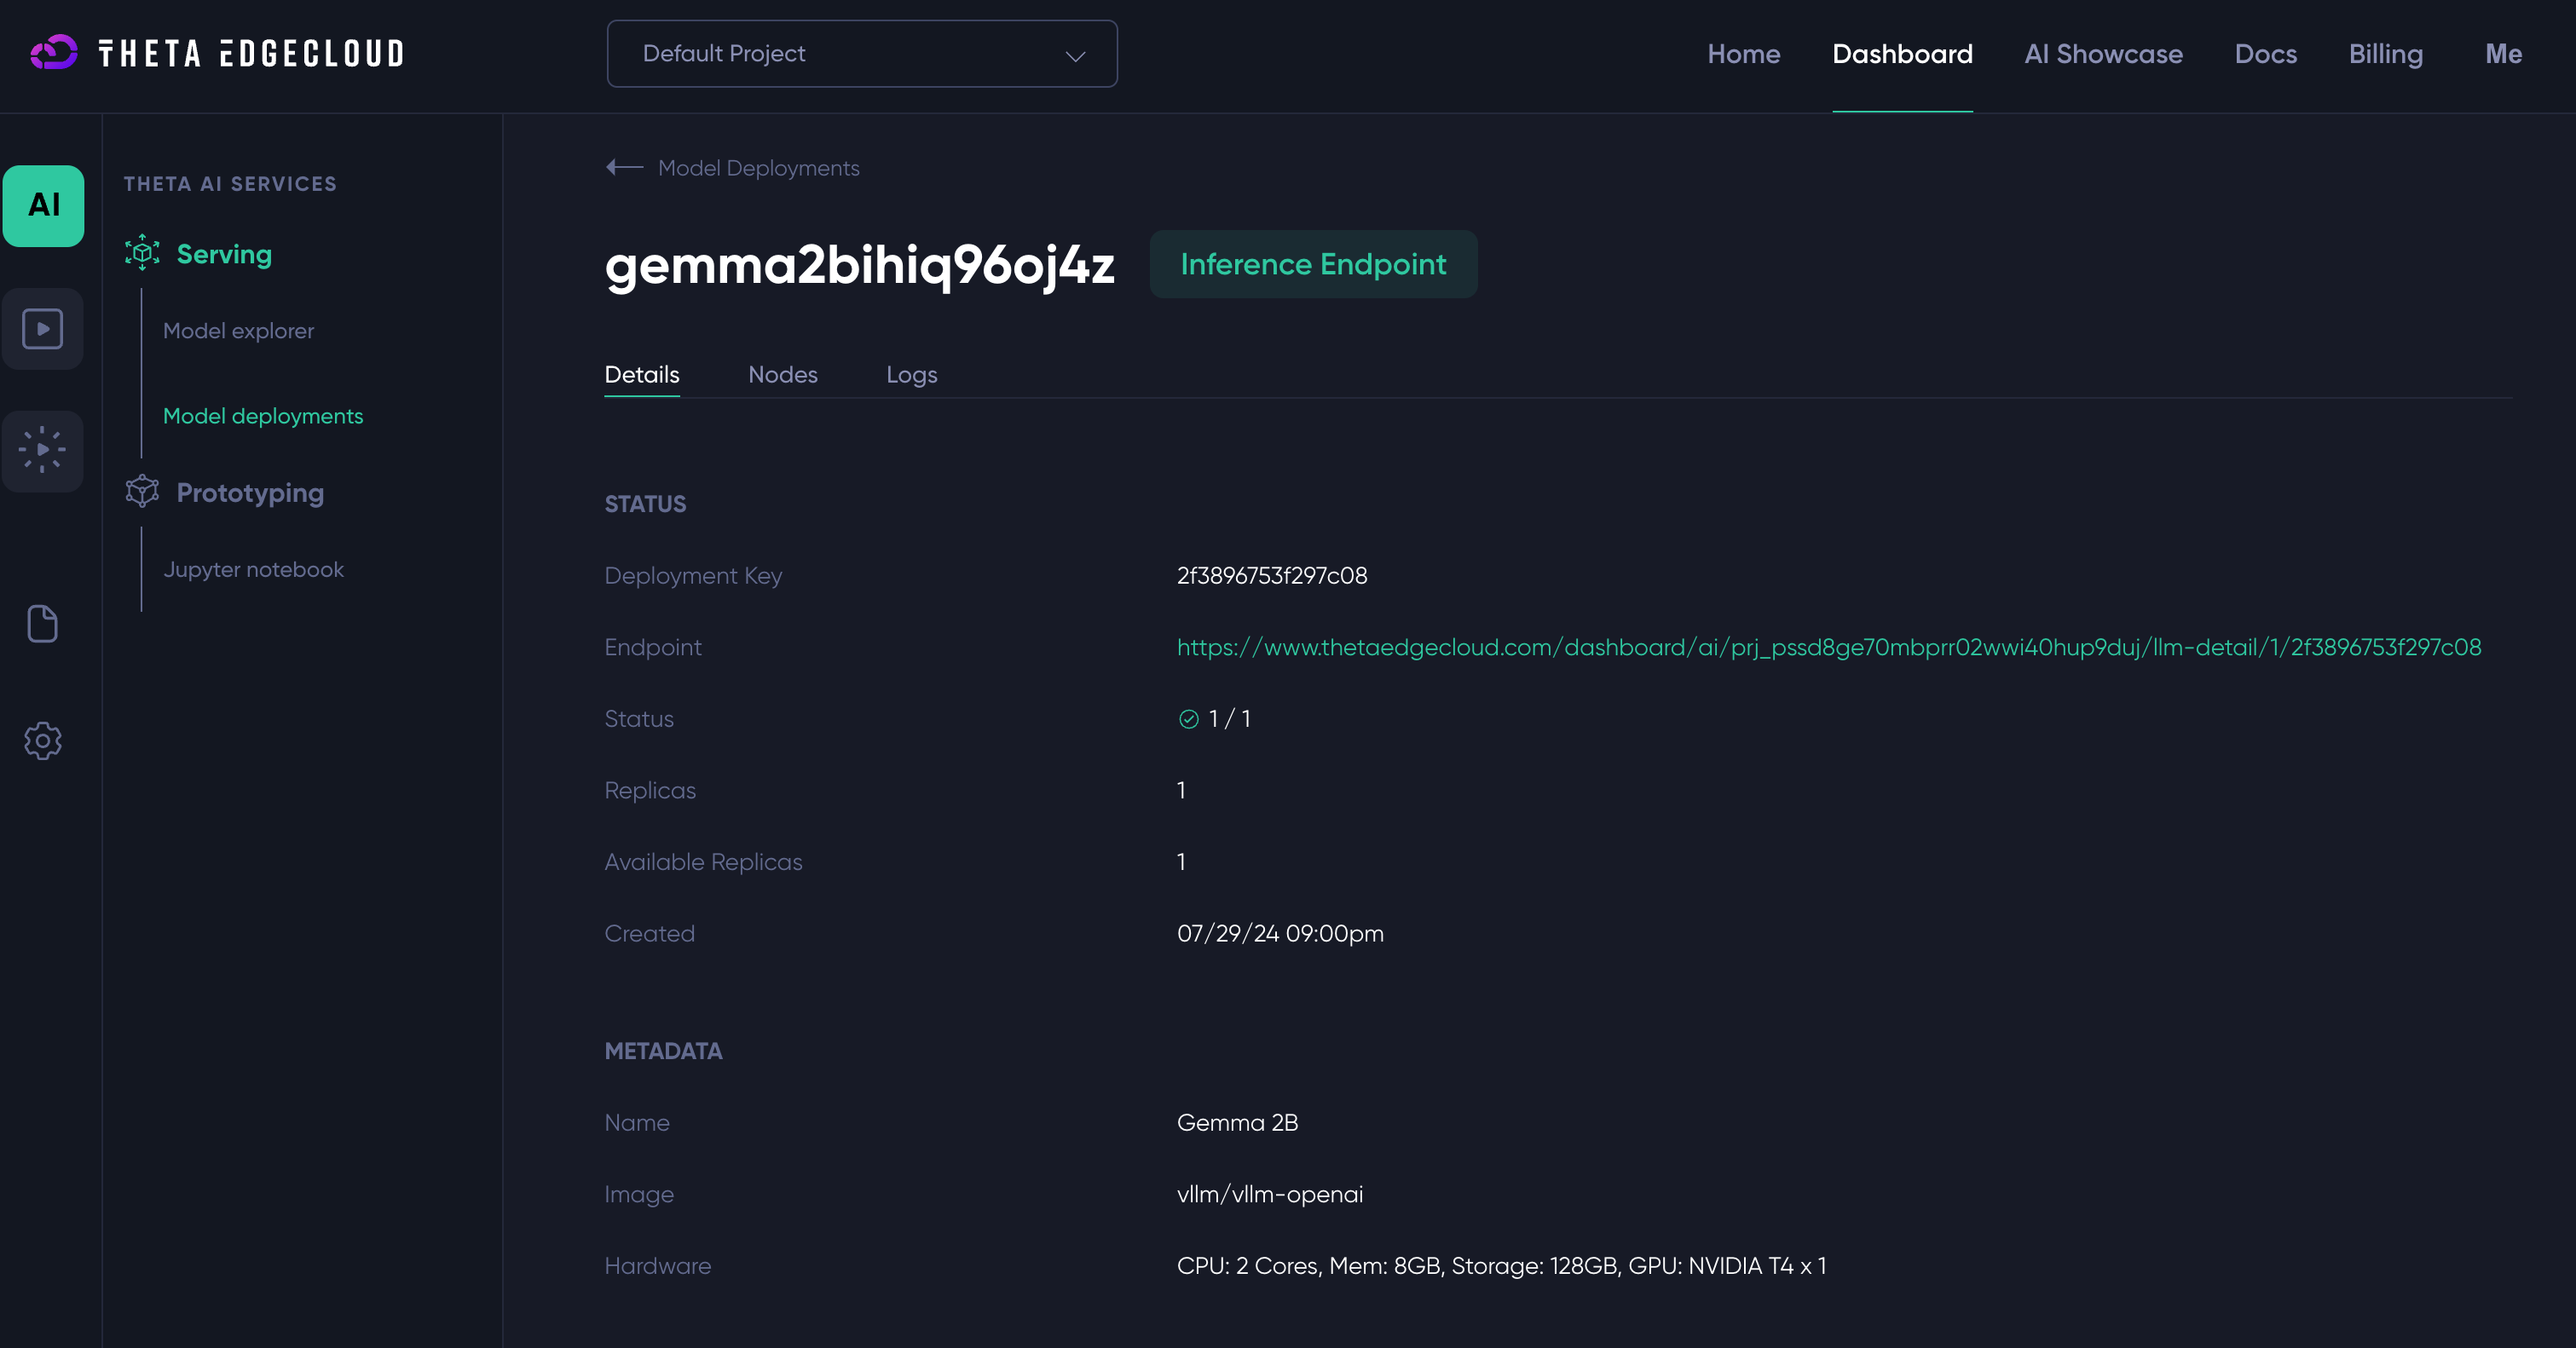
Task: Open the Me account menu
Action: 2503,54
